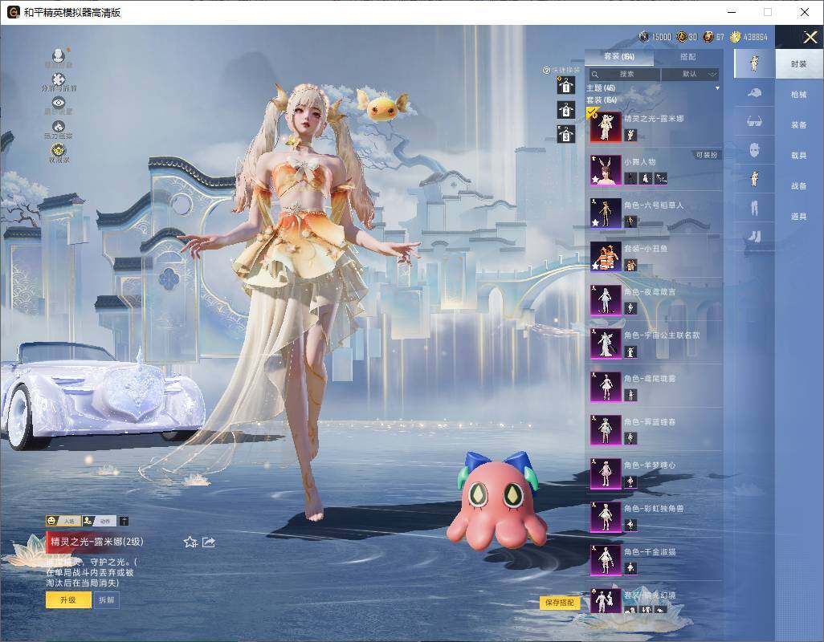The image size is (824, 642).
Task: Open the 默认 sort dropdown
Action: [x=690, y=75]
